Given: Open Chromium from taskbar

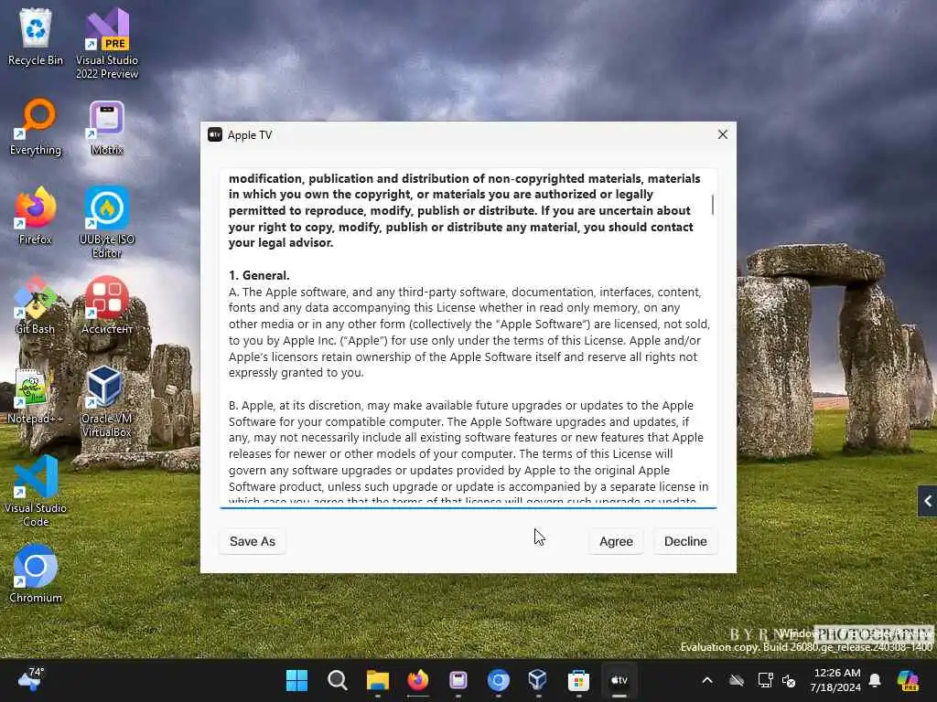Looking at the screenshot, I should tap(499, 680).
